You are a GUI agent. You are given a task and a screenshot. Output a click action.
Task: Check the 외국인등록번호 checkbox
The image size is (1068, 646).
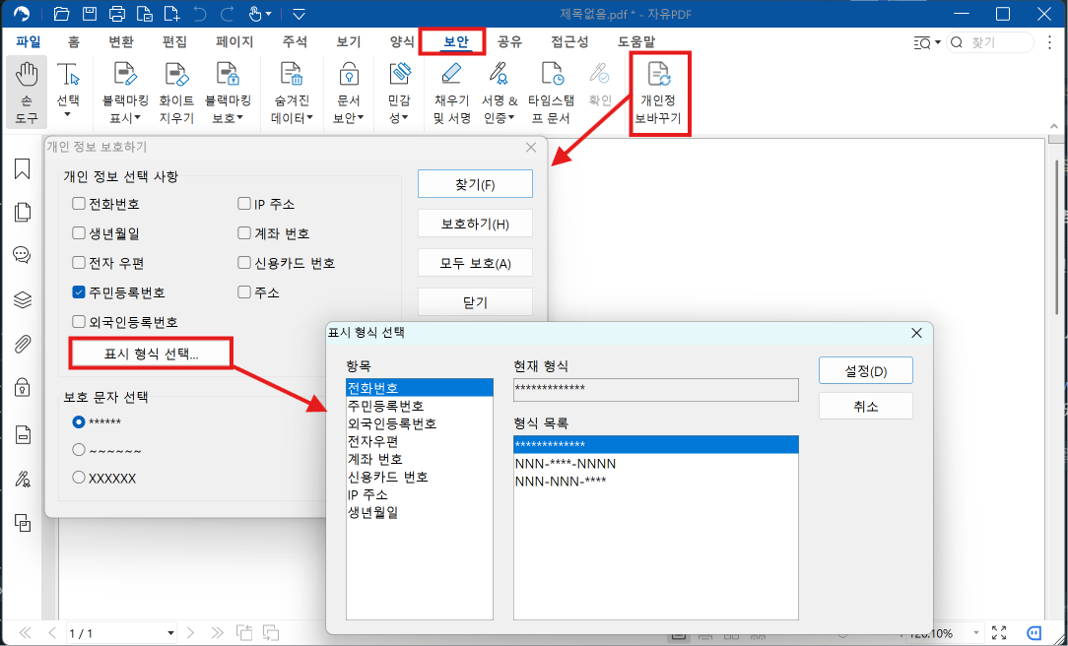point(79,321)
